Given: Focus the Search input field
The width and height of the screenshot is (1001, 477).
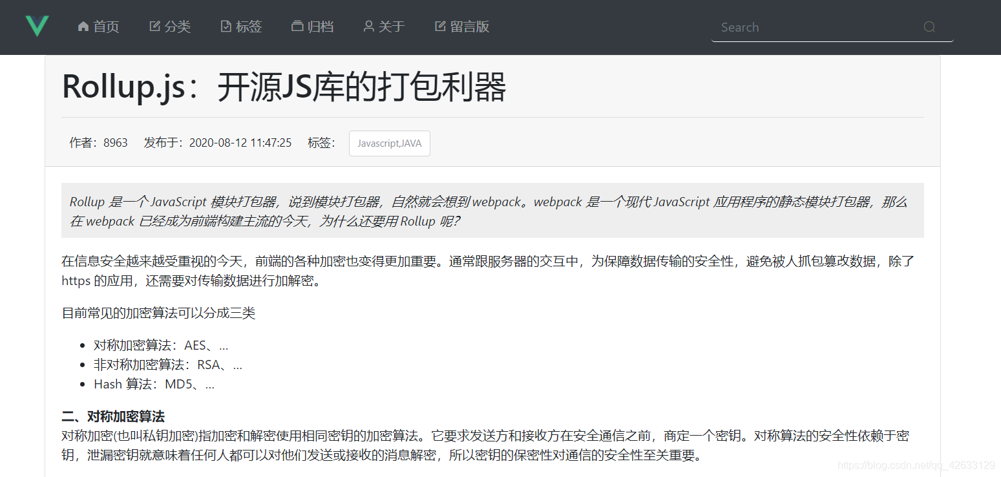Looking at the screenshot, I should (832, 27).
